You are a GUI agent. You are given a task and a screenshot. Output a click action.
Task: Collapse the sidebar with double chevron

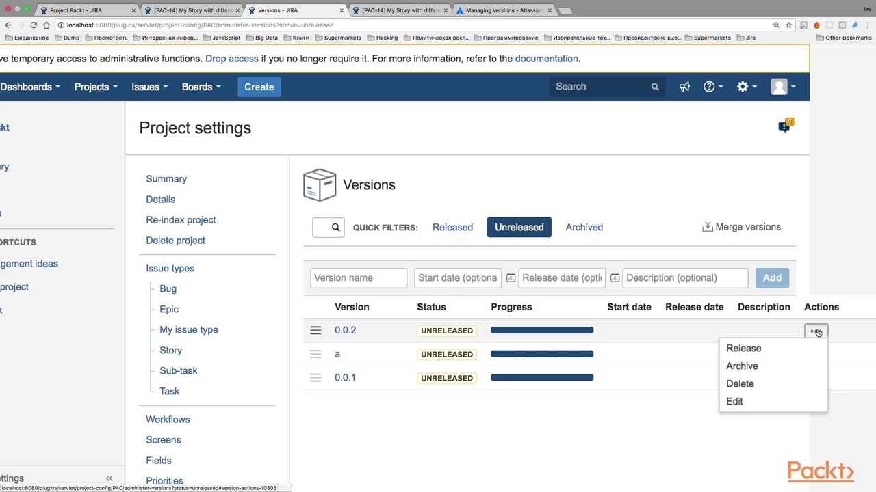[109, 478]
